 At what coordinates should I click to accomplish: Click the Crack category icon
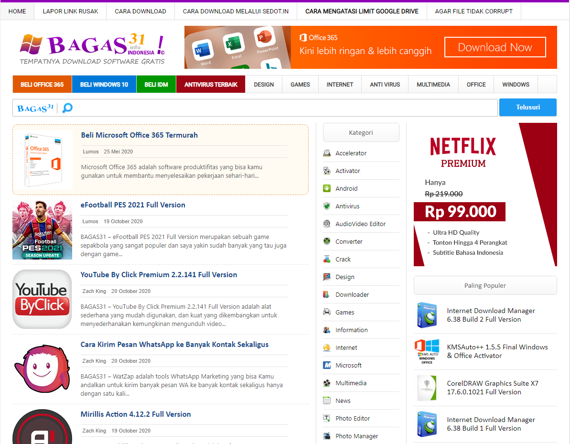(x=327, y=259)
